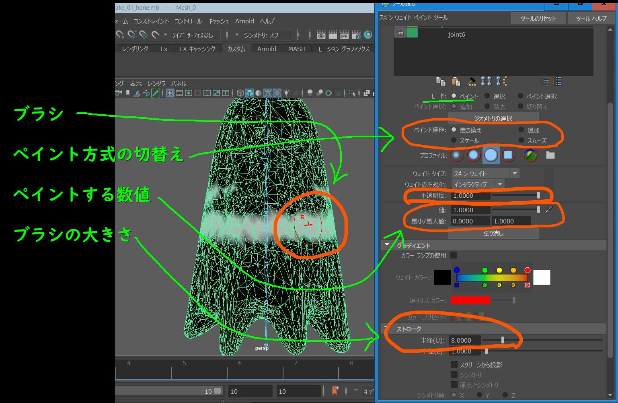The height and width of the screenshot is (403, 618).
Task: Select the square brush profile
Action: 508,155
